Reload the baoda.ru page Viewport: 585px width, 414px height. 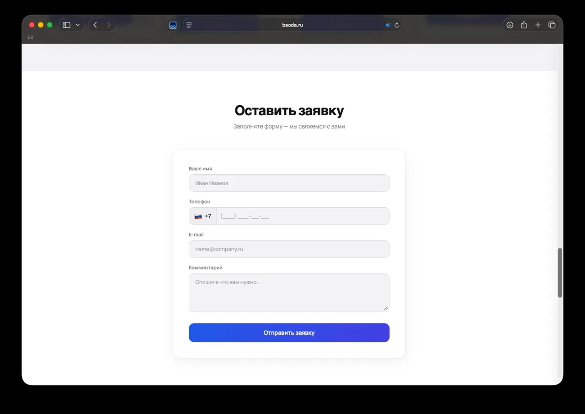pyautogui.click(x=397, y=25)
